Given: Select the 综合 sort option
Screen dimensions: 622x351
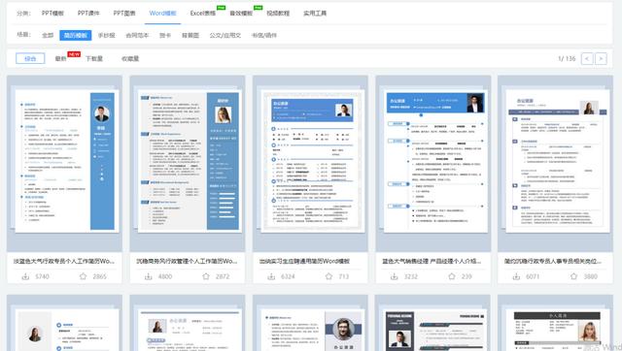Looking at the screenshot, I should tap(30, 58).
